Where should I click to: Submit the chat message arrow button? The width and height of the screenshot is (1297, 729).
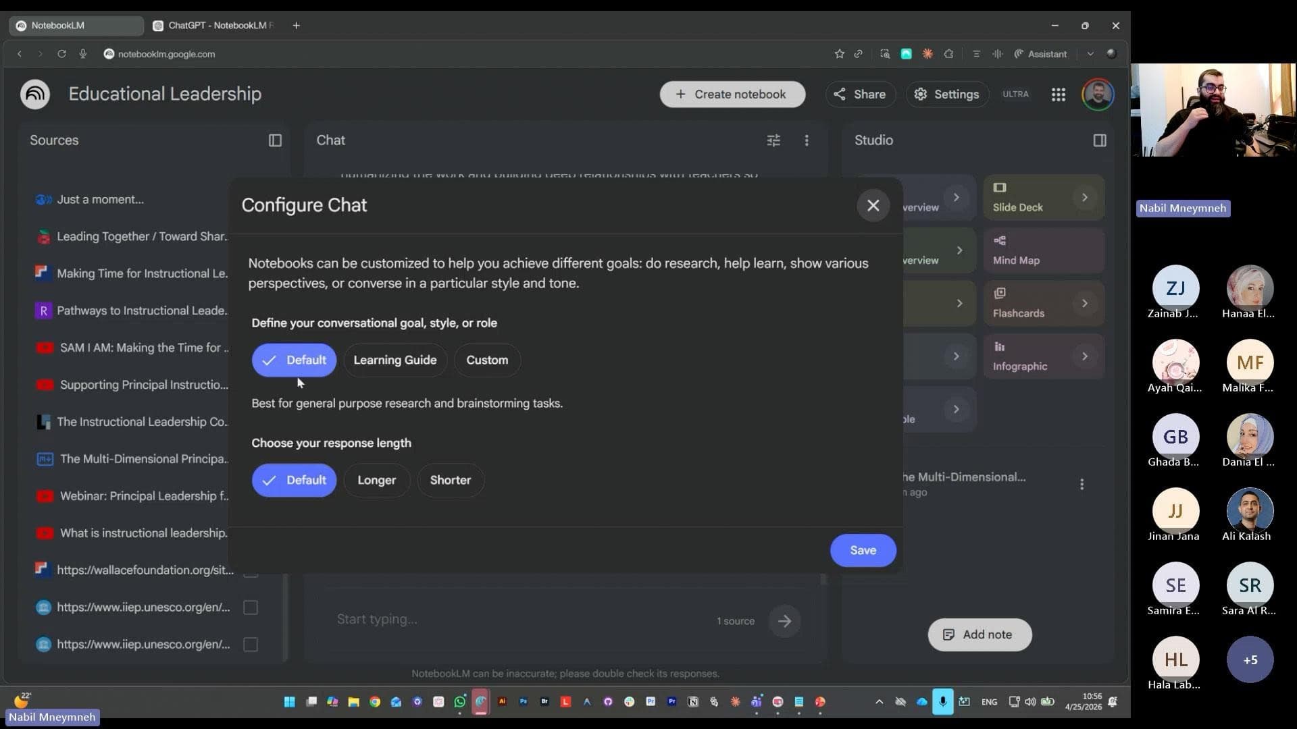coord(784,621)
